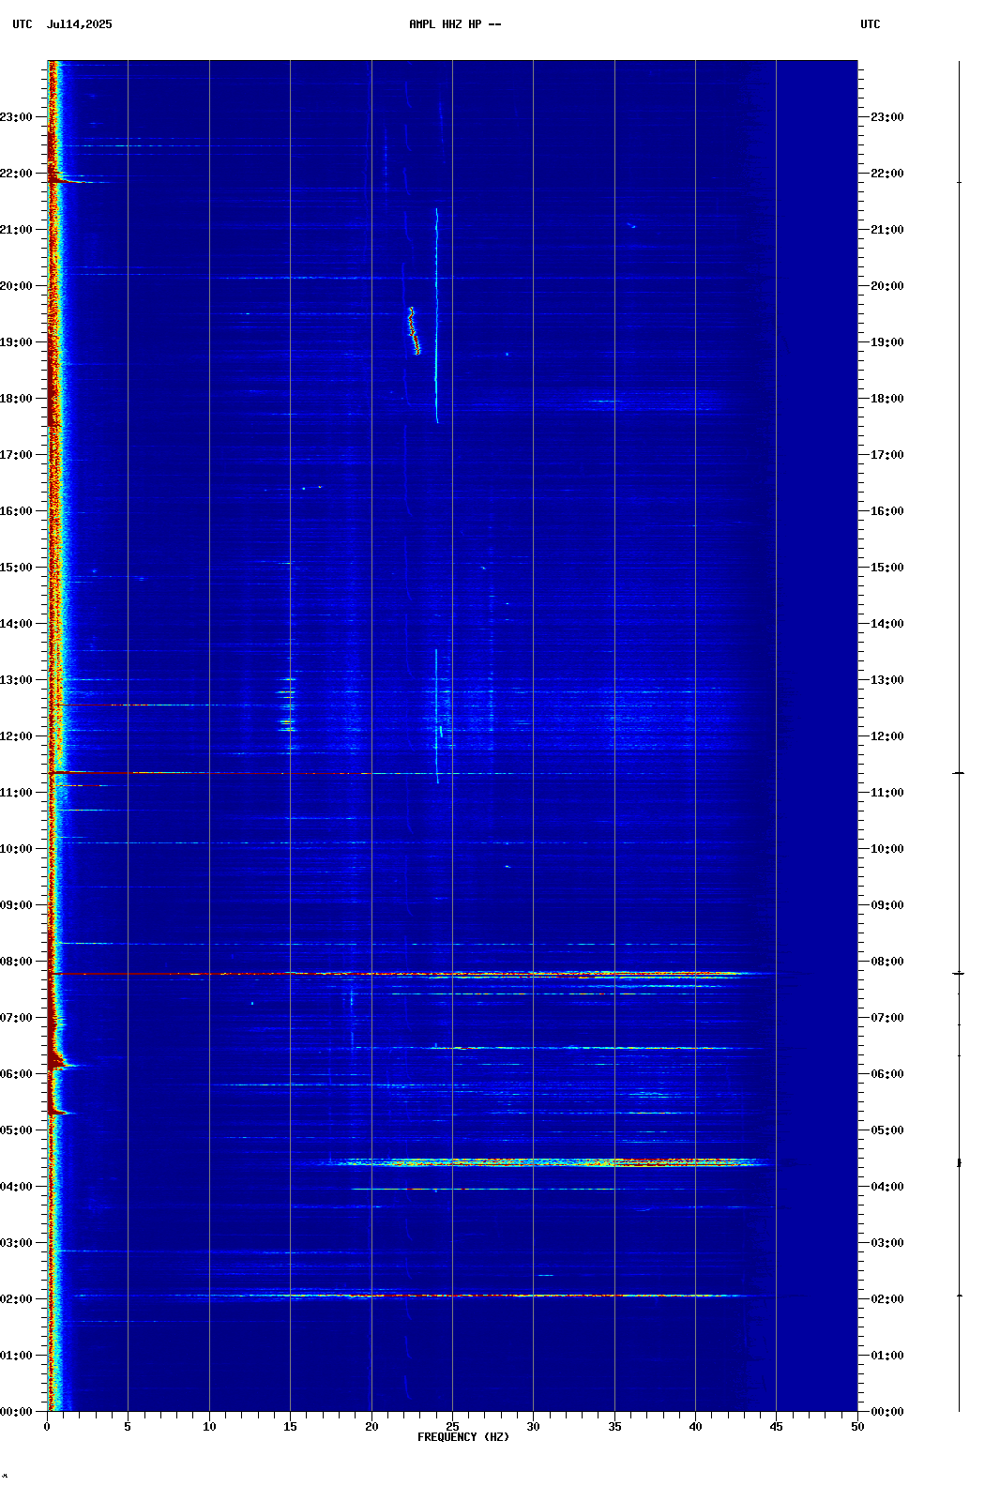This screenshot has width=1000, height=1486.
Task: Select 19:00 on the right time axis
Action: (x=887, y=342)
